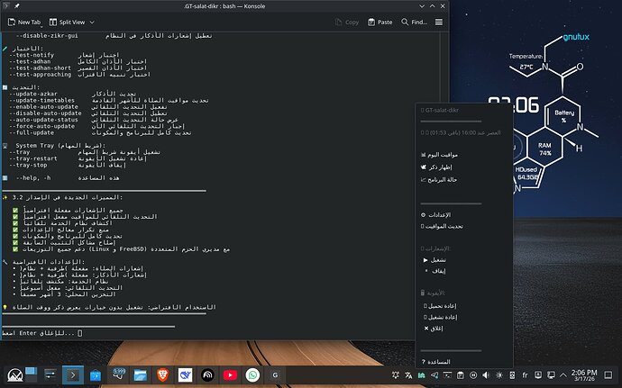
Task: Click the --disable-zikr-gui text in terminal
Action: point(47,36)
